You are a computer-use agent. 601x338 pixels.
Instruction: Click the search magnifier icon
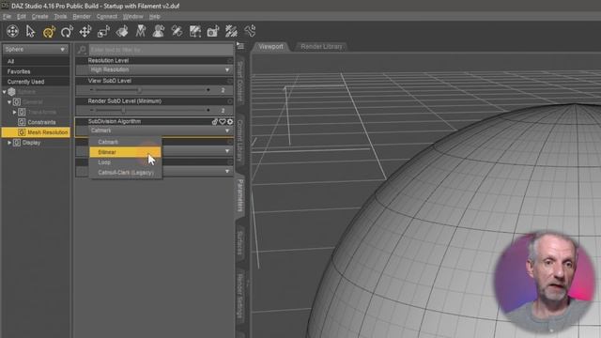(82, 50)
